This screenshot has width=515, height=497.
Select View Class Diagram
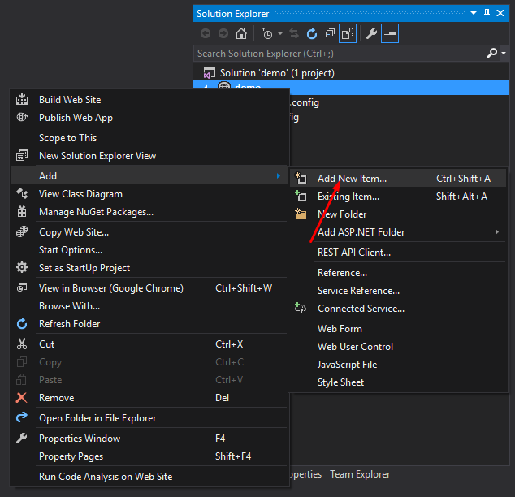click(149, 194)
